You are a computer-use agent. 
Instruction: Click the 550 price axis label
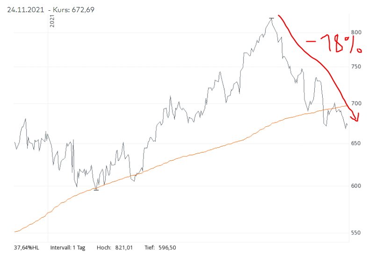[357, 233]
